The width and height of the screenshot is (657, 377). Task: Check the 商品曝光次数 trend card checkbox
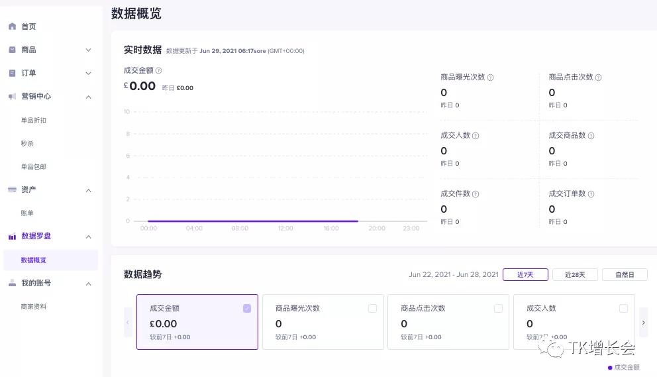372,308
